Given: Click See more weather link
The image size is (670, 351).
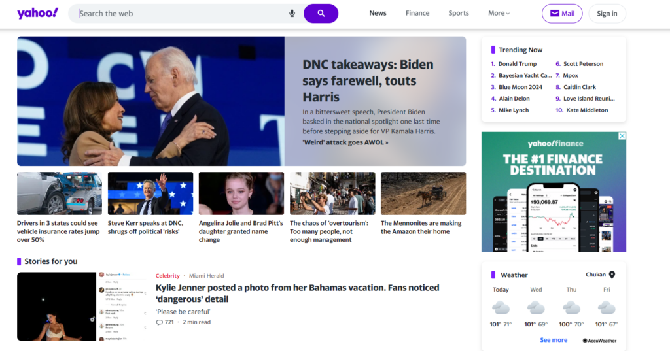Looking at the screenshot, I should coord(554,340).
